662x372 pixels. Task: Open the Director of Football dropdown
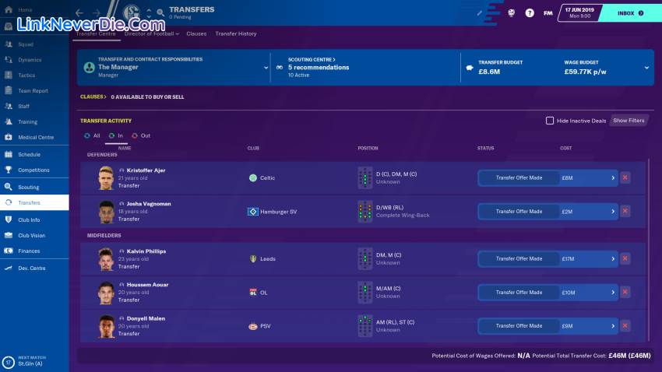(152, 33)
